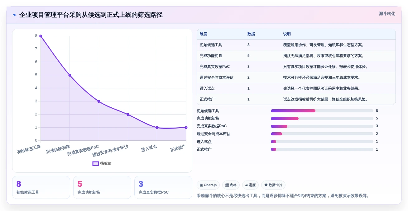Click the chart point for 完成功能初筛
Image resolution: width=408 pixels, height=211 pixels.
[70, 75]
